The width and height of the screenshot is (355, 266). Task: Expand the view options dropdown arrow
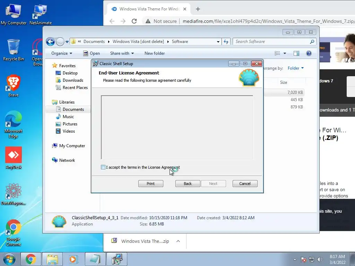point(285,53)
